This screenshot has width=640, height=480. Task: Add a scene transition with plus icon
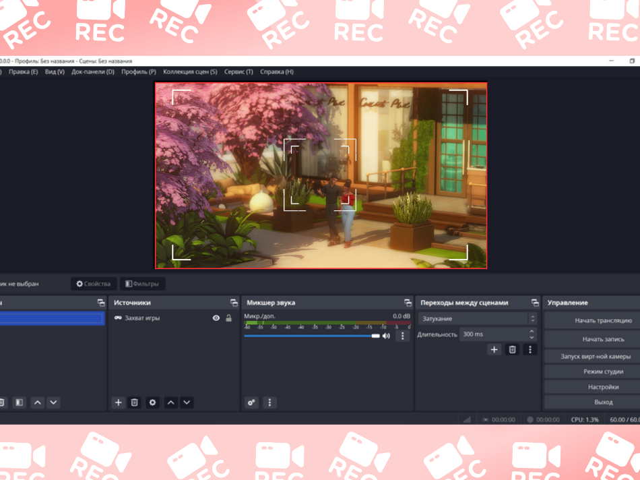[494, 349]
